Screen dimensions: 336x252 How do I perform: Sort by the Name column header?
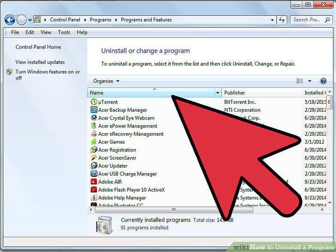(151, 93)
